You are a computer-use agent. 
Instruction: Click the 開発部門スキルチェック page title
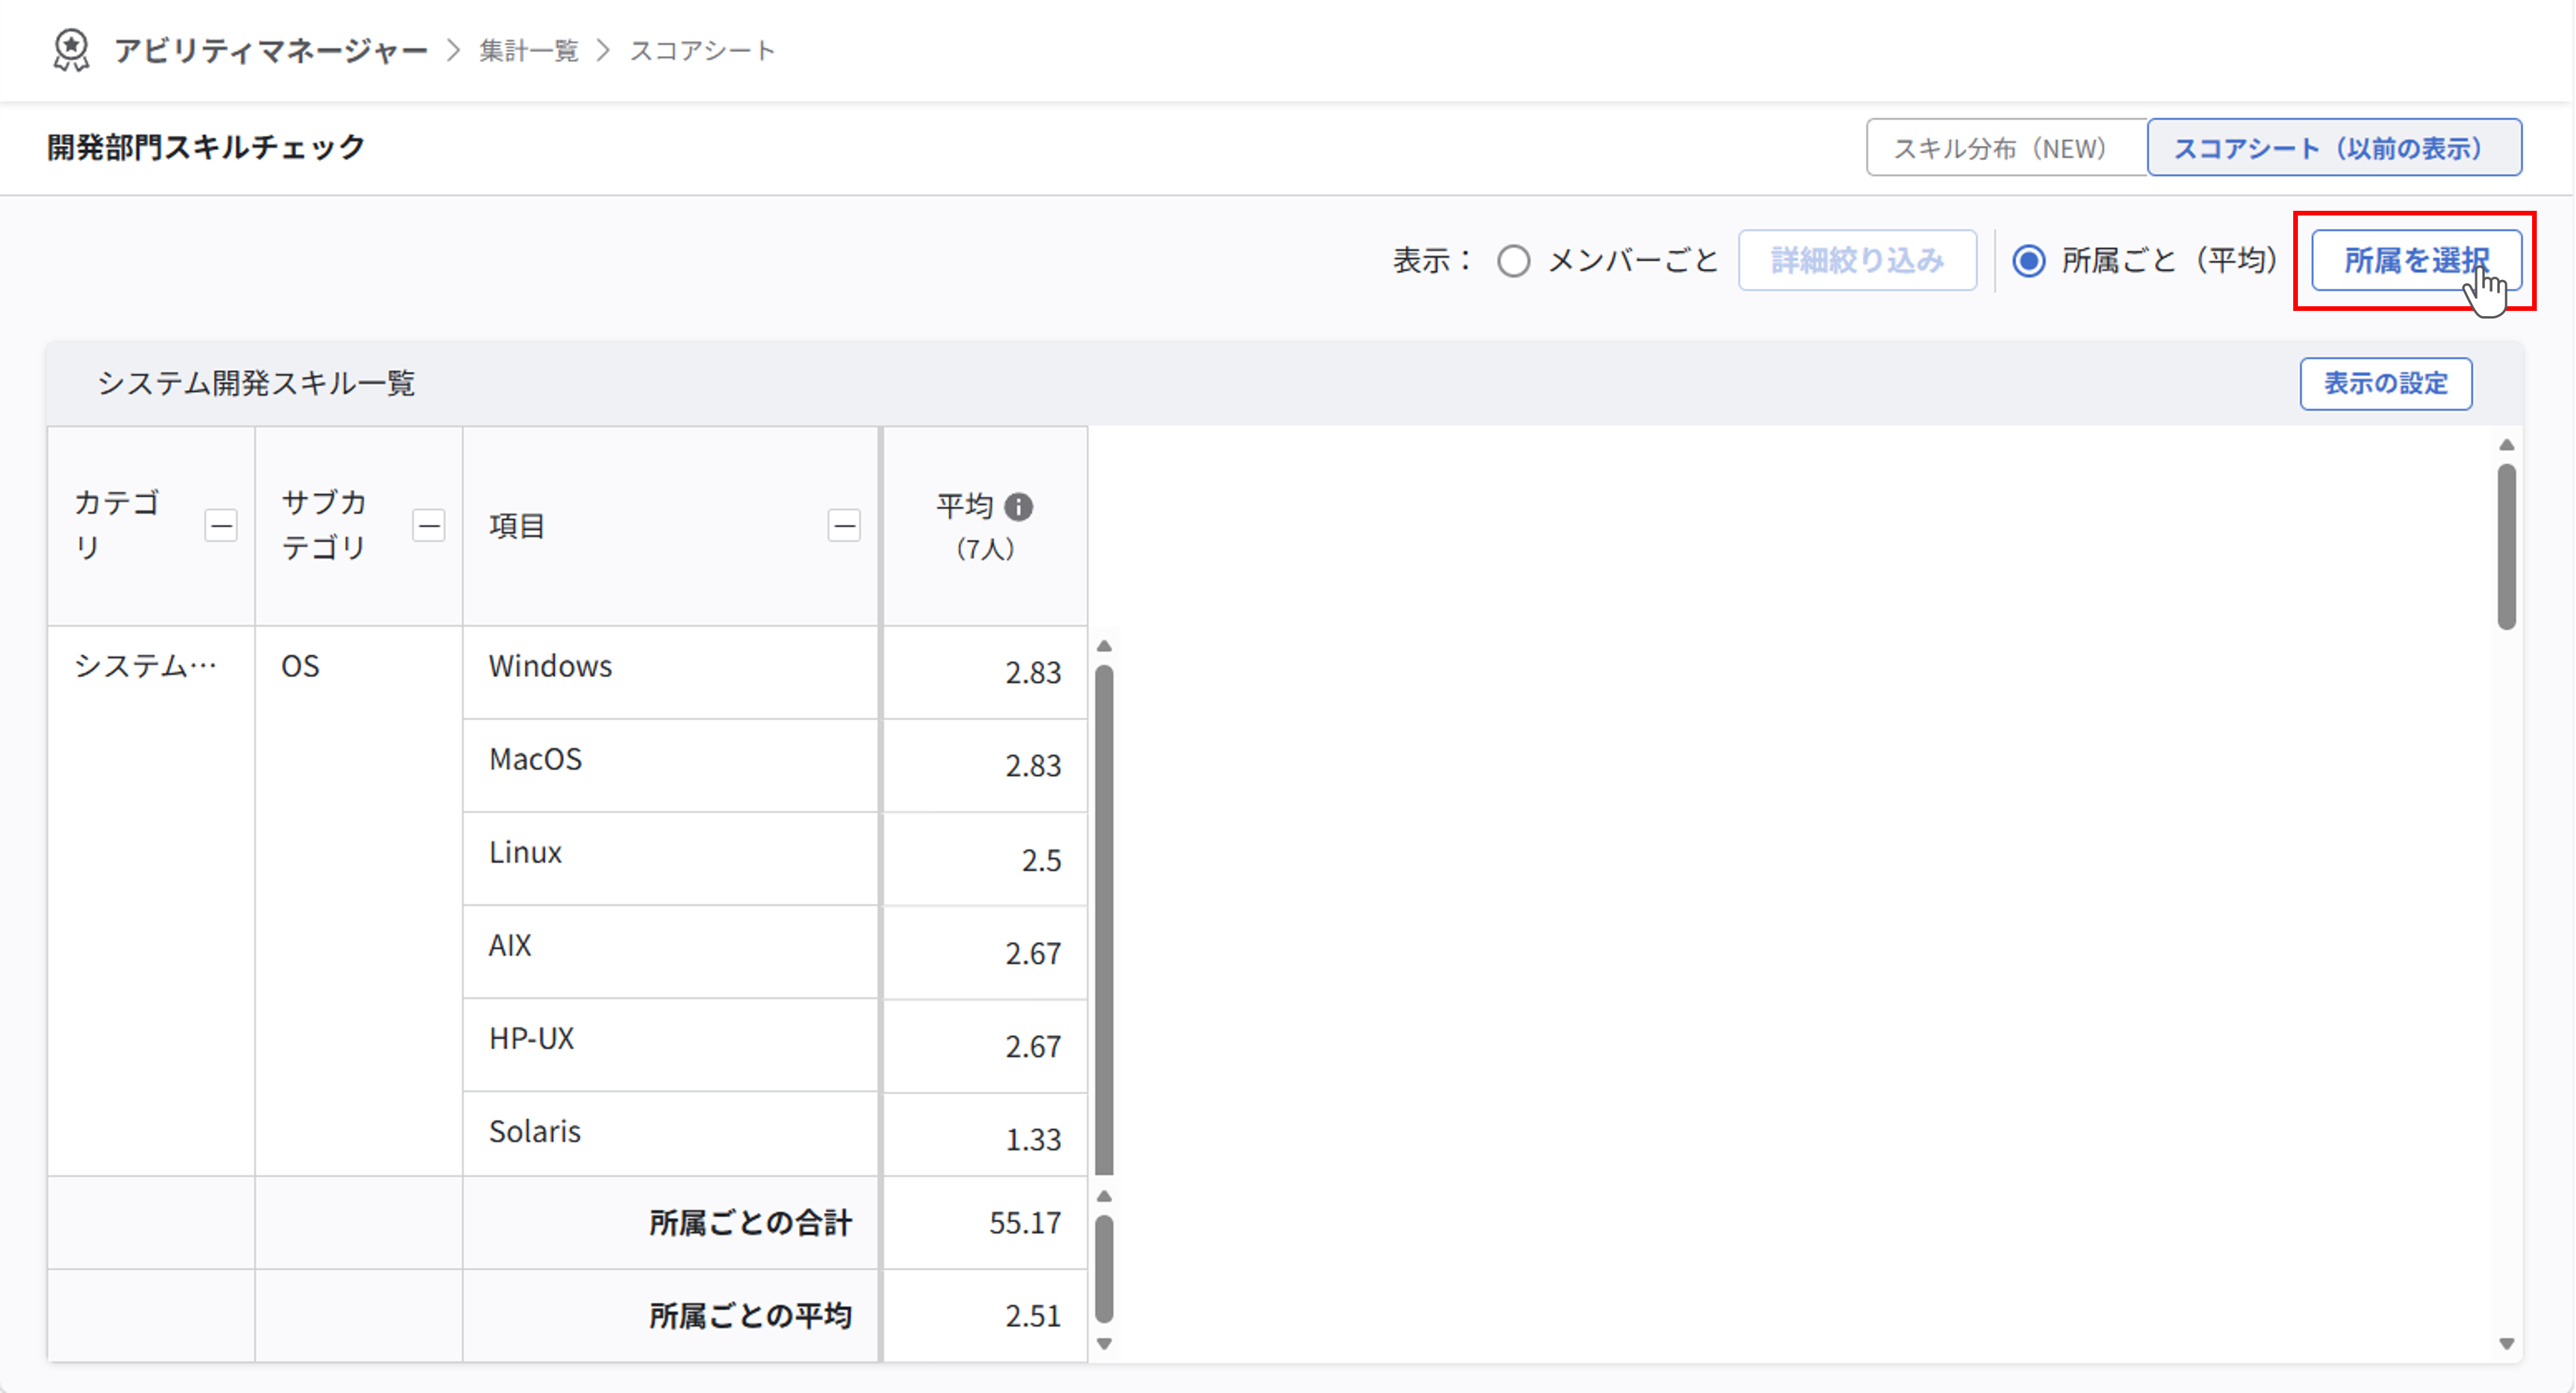pyautogui.click(x=206, y=147)
